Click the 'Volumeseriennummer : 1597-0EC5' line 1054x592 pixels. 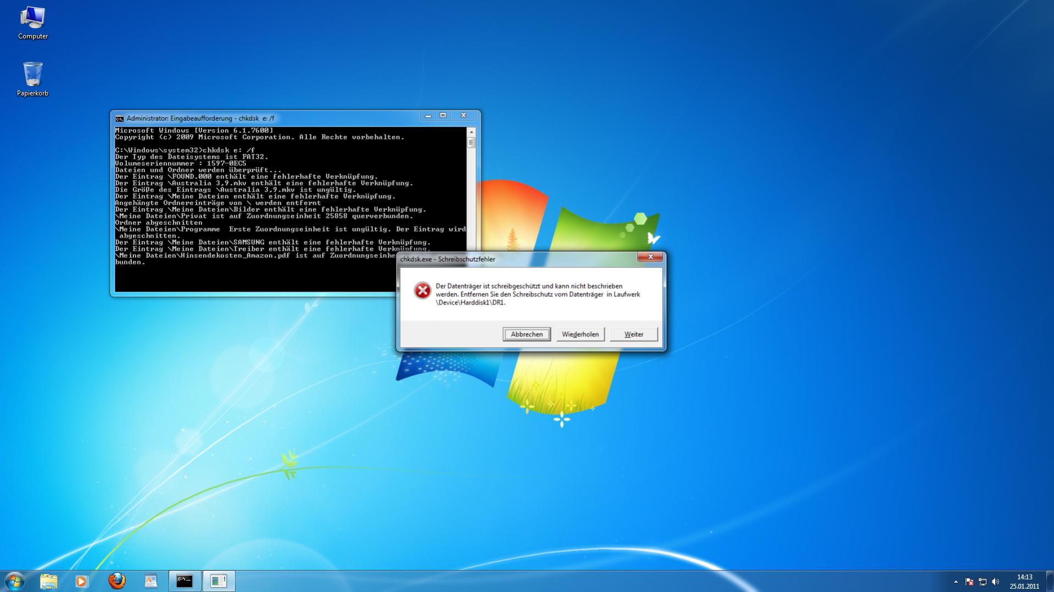point(181,163)
